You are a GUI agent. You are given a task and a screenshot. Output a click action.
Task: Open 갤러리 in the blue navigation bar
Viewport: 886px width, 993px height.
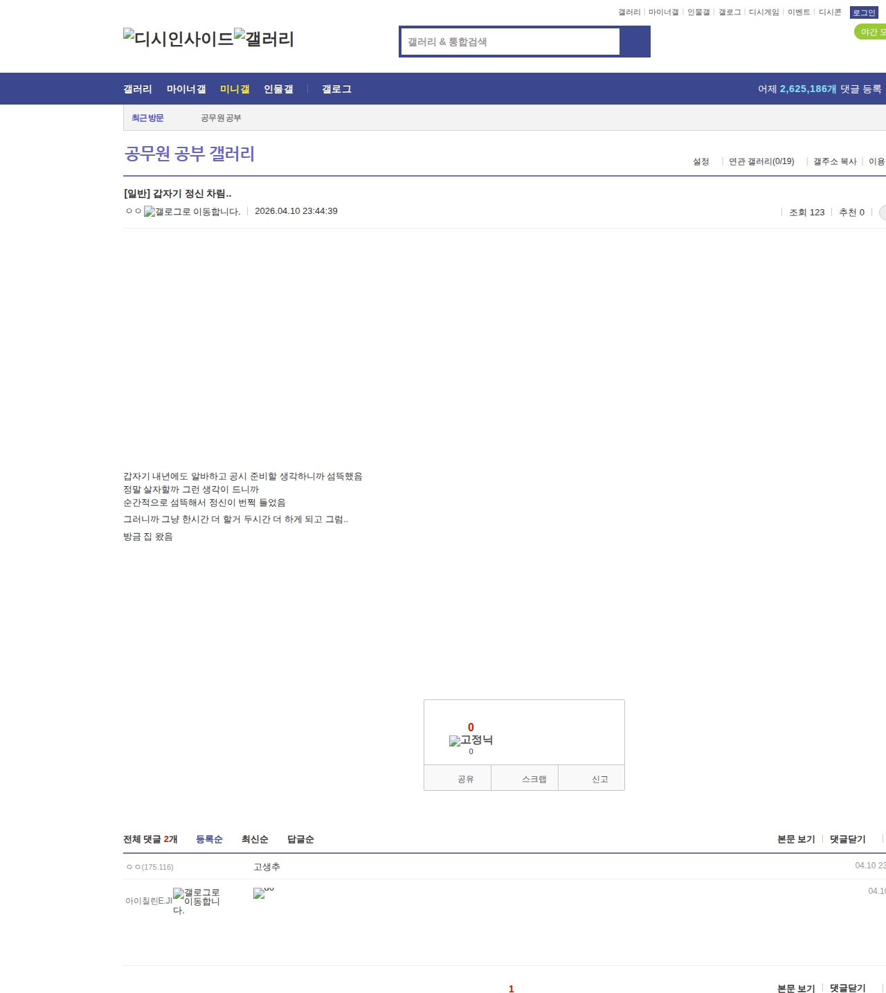(x=138, y=89)
